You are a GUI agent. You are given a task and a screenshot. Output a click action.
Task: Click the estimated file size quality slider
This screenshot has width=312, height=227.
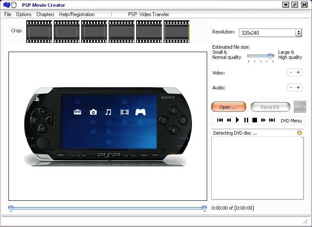pyautogui.click(x=271, y=56)
